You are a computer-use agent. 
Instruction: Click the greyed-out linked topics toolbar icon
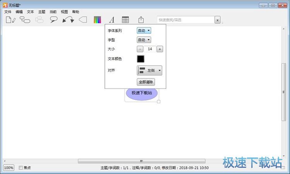(39, 20)
